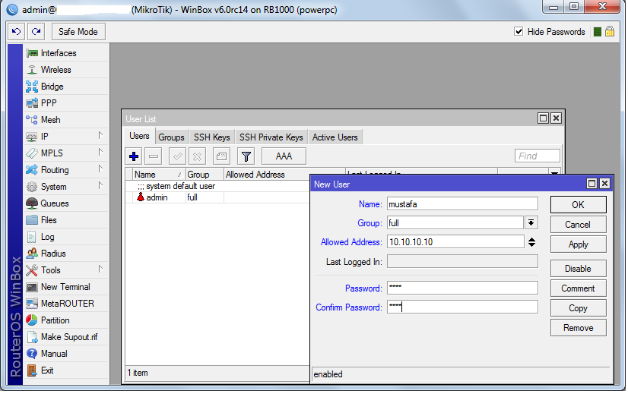
Task: Sort by the Name column header
Action: pos(159,175)
